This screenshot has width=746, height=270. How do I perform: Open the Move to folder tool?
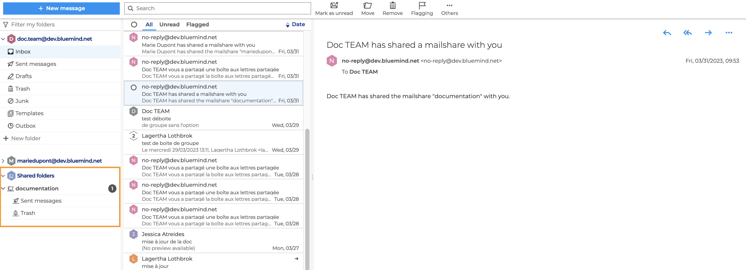(x=368, y=5)
